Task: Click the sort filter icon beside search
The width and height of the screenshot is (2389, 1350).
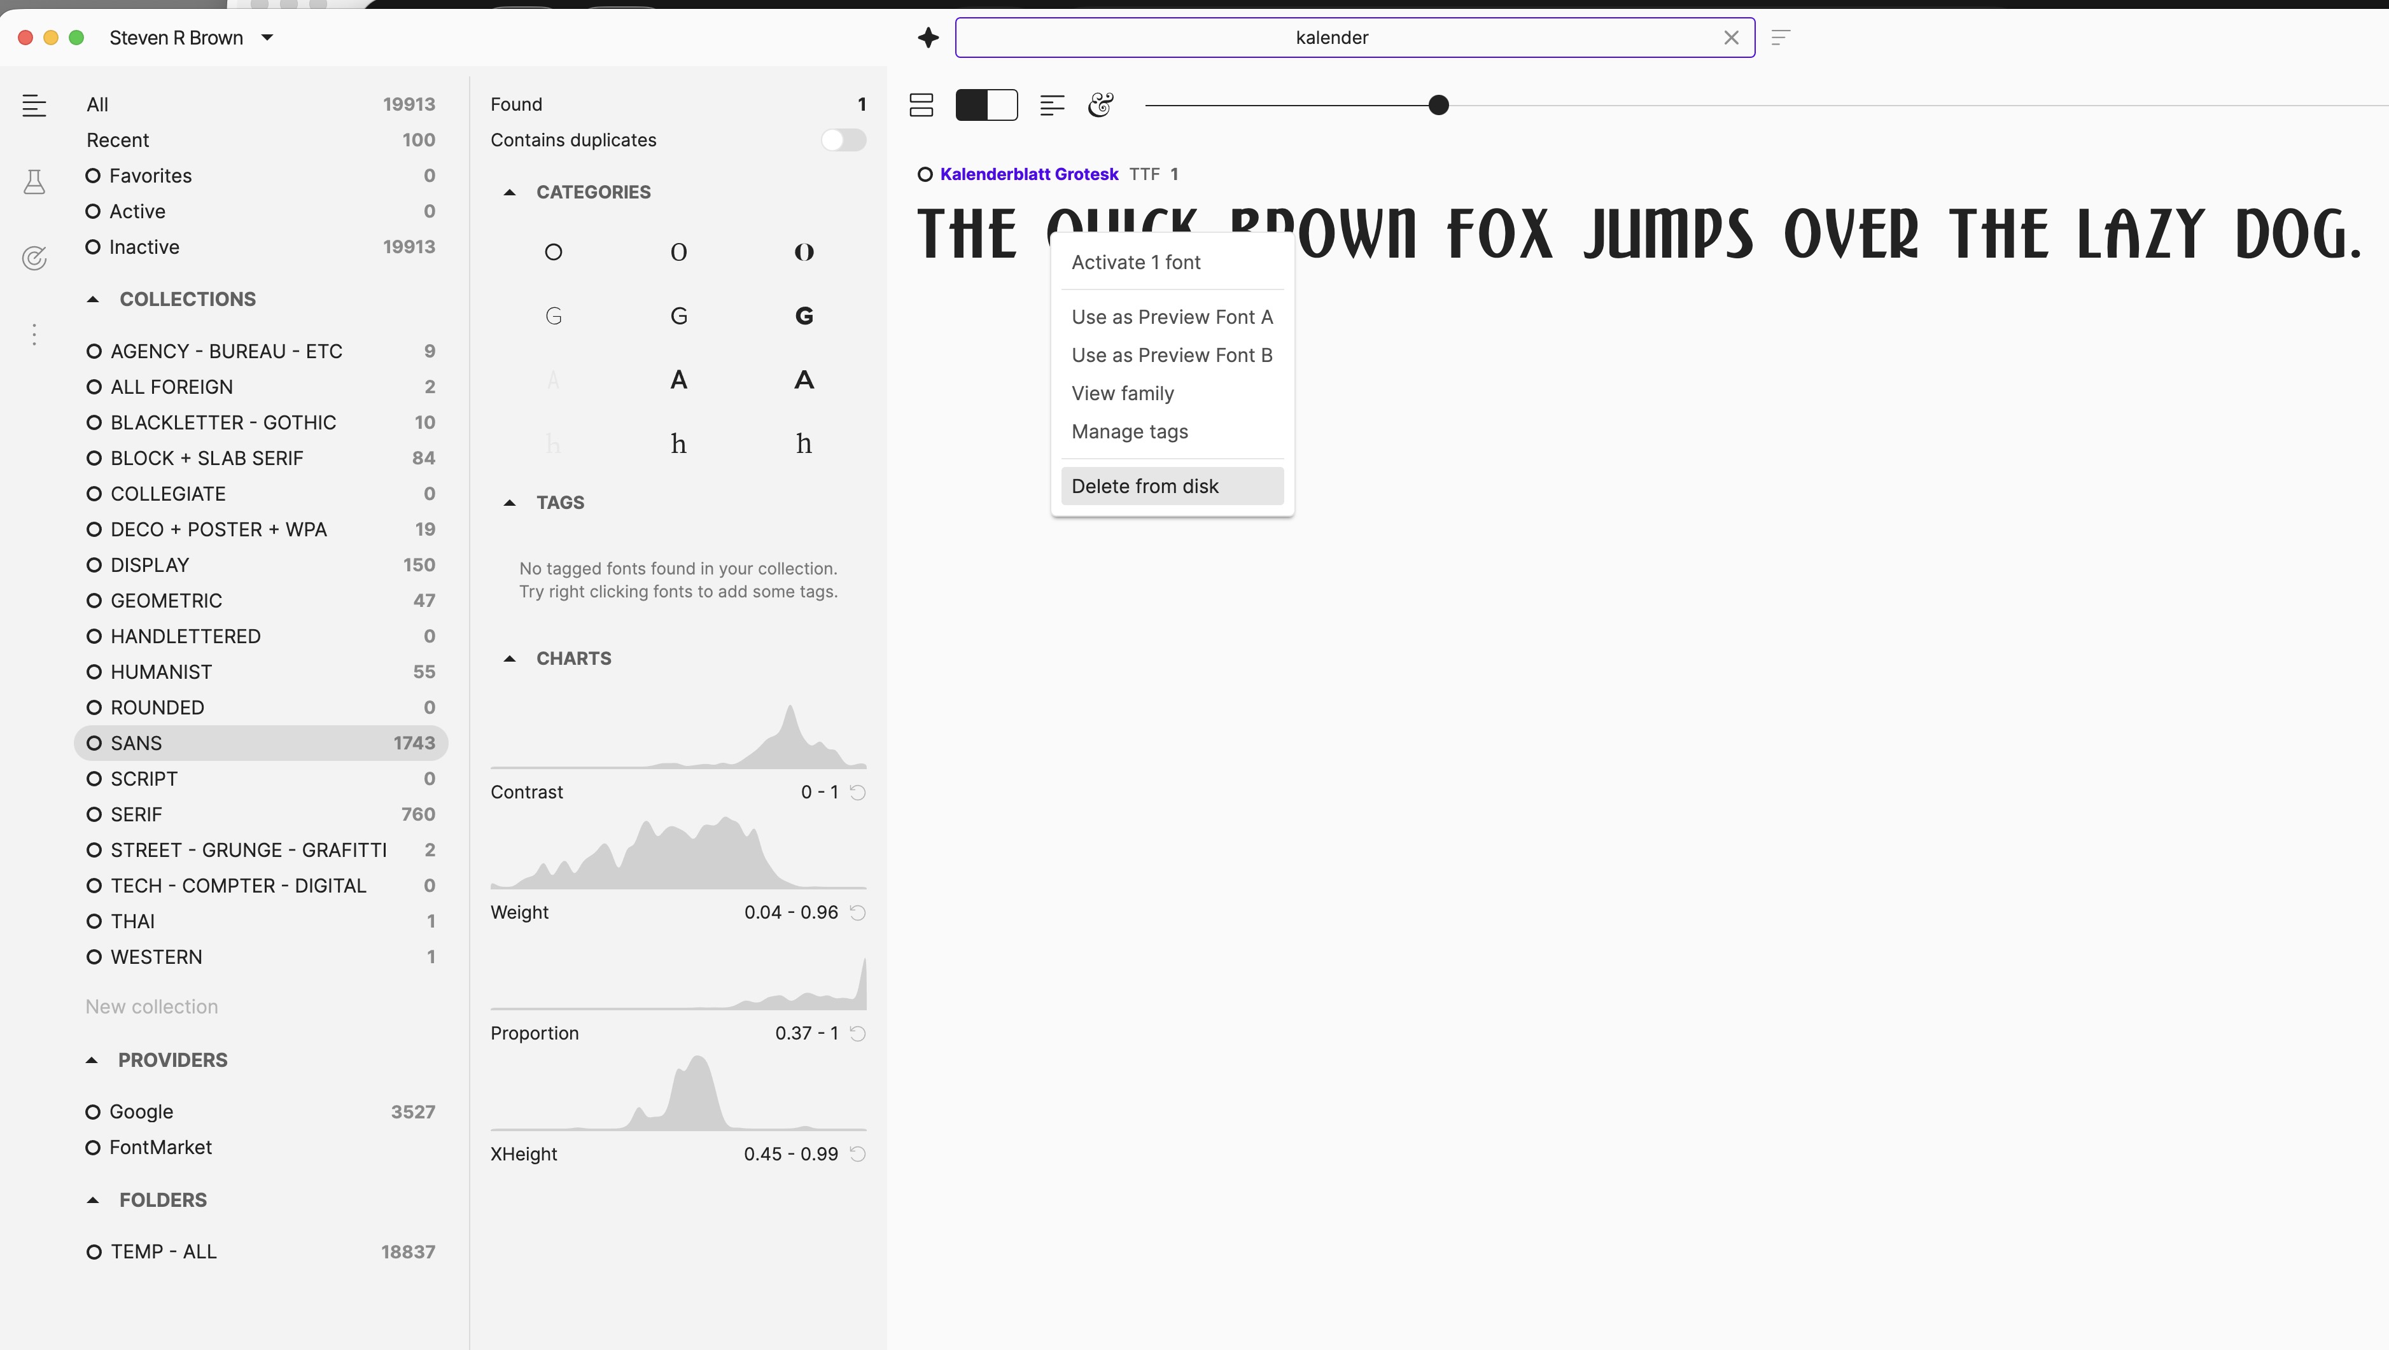Action: click(1780, 38)
